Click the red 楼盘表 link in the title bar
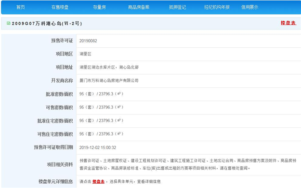The width and height of the screenshot is (301, 188). tap(288, 23)
